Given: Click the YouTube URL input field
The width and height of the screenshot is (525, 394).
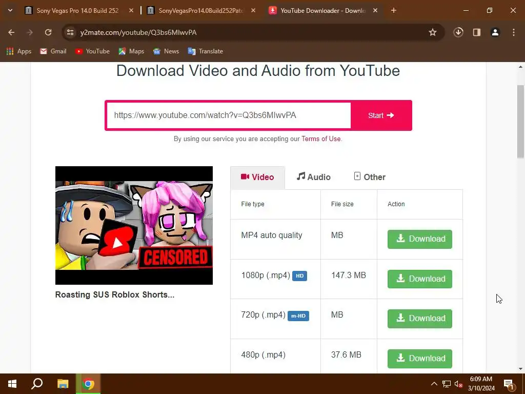Looking at the screenshot, I should click(x=229, y=115).
